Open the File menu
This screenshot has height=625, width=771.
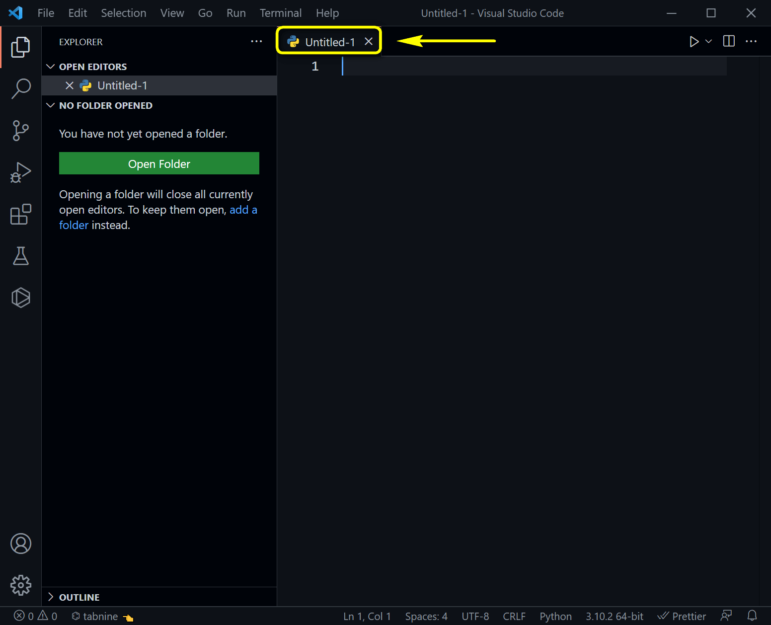pos(46,13)
